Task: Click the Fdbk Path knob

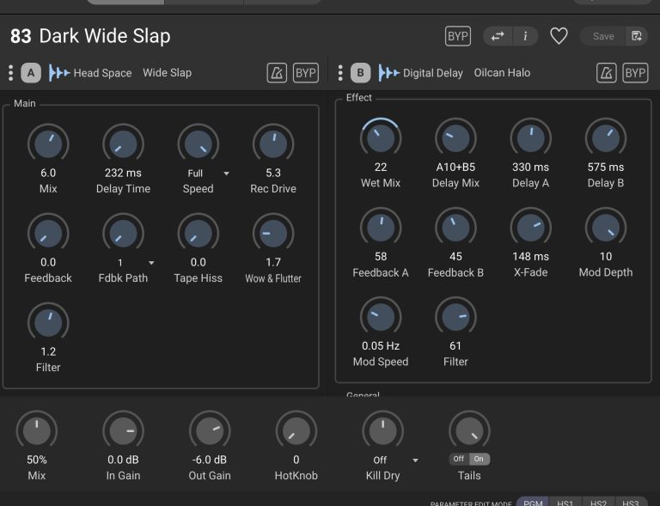Action: [x=124, y=233]
